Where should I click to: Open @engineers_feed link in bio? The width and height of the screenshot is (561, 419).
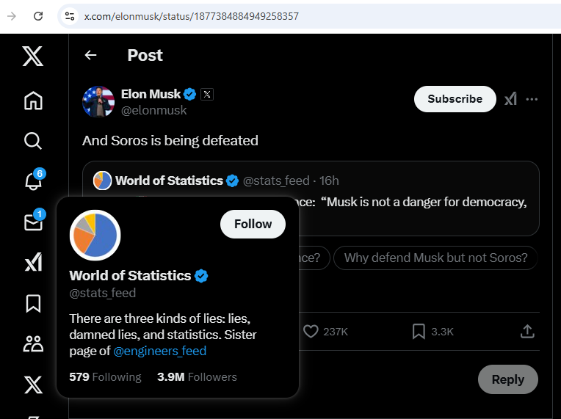[x=159, y=351]
